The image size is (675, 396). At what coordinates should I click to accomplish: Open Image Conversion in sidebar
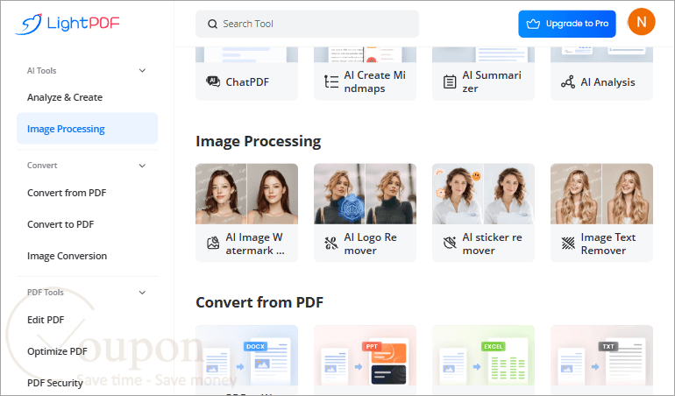(x=67, y=256)
